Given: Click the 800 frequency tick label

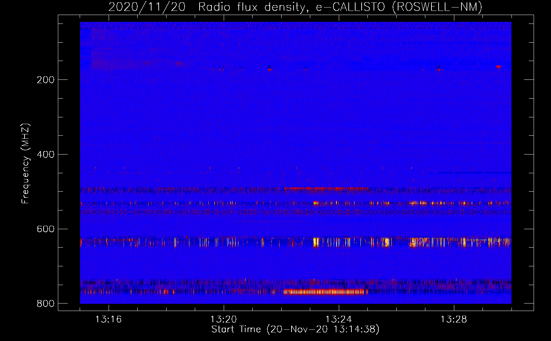Looking at the screenshot, I should coord(46,303).
